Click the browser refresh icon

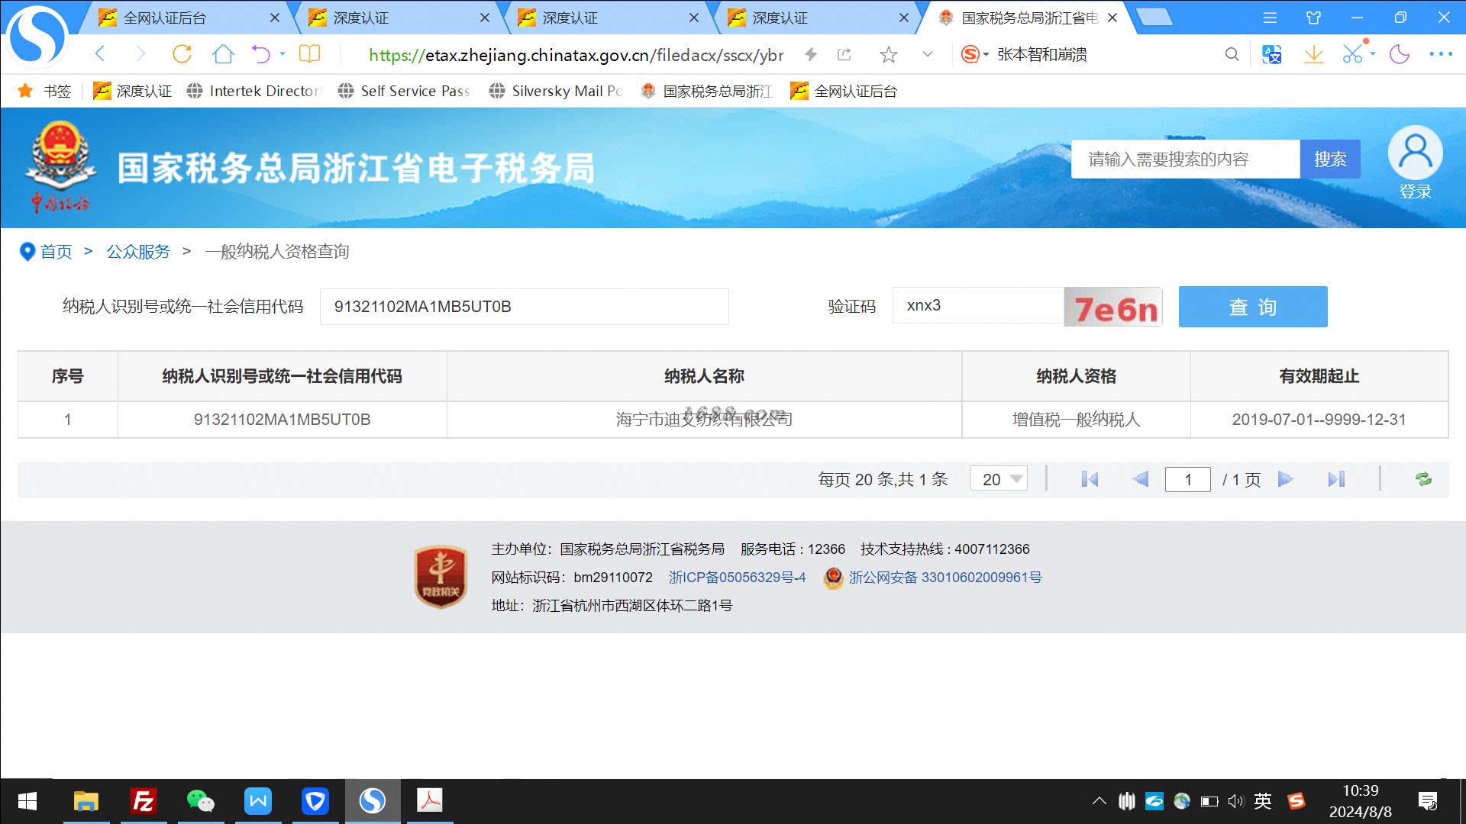(182, 54)
